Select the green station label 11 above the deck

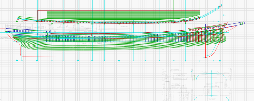pos(78,24)
